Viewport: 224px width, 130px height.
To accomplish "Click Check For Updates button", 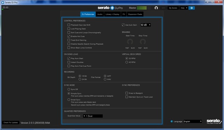I will click(11, 123).
